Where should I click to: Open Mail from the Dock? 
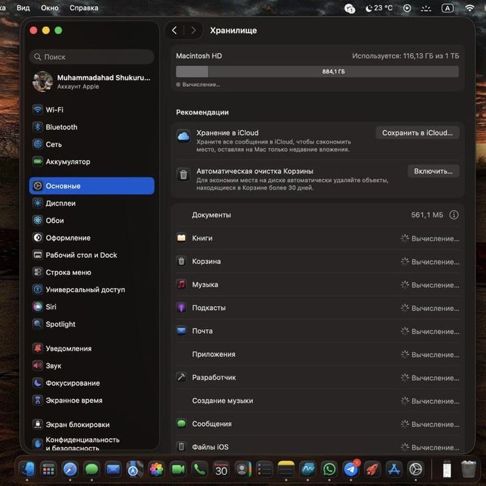click(x=113, y=469)
